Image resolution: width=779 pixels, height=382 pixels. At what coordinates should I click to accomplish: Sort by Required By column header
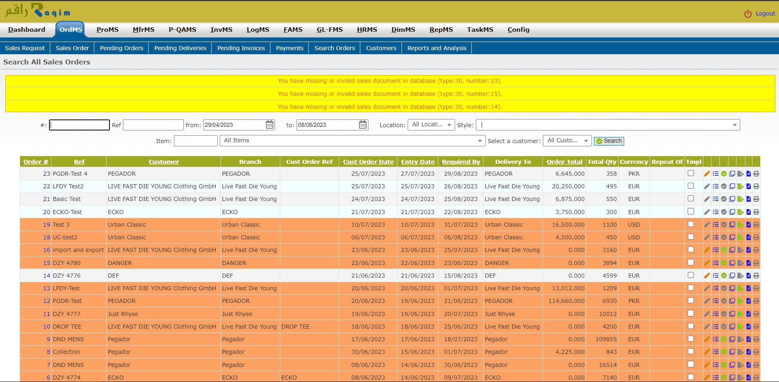[461, 162]
